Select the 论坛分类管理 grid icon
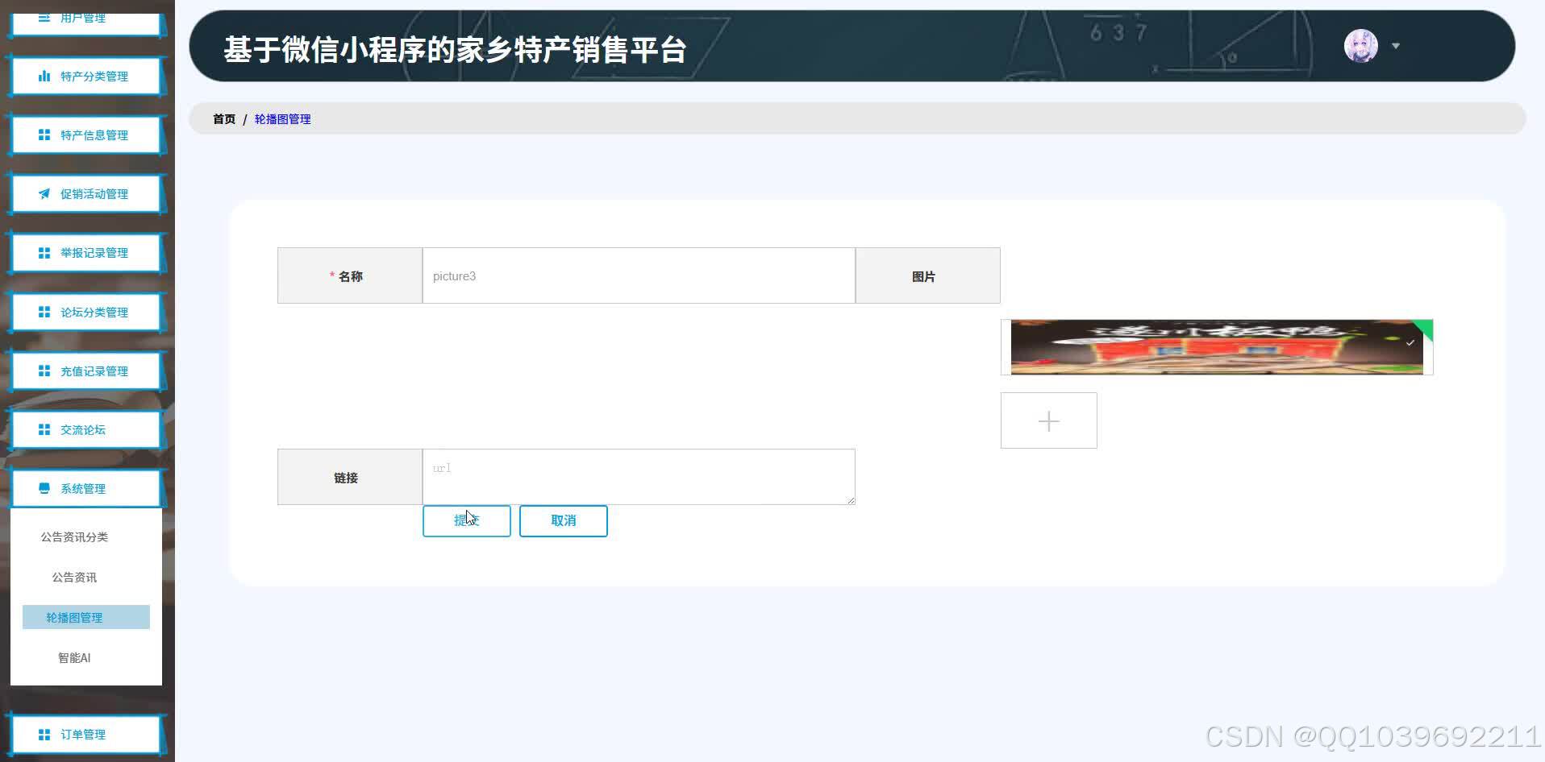This screenshot has width=1545, height=762. [44, 312]
